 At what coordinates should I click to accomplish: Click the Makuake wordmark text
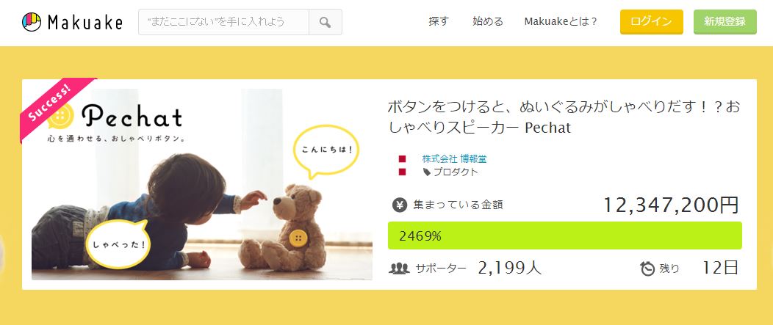85,22
